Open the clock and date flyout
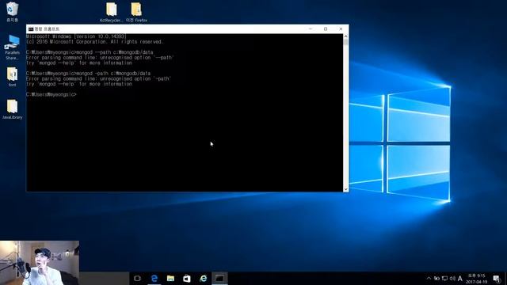This screenshot has width=507, height=285. click(x=477, y=279)
